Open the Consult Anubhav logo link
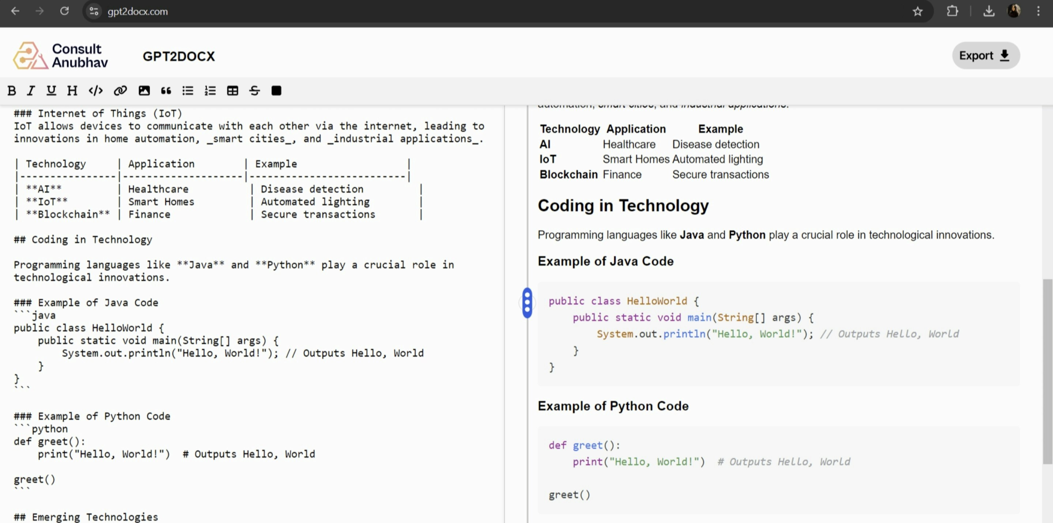 pos(60,56)
